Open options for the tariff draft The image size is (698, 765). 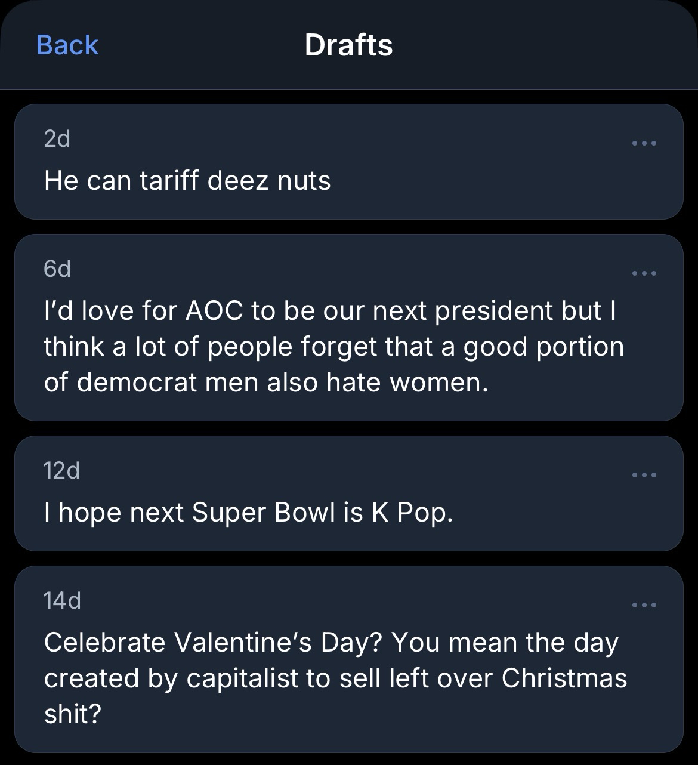click(644, 143)
